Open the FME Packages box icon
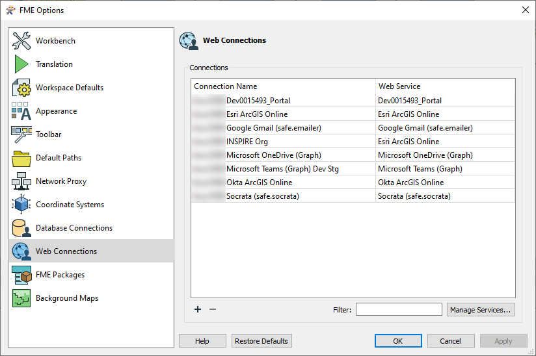 pos(21,275)
